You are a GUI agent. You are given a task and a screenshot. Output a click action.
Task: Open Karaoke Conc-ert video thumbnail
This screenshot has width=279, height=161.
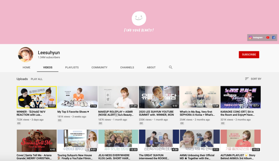coord(241,97)
